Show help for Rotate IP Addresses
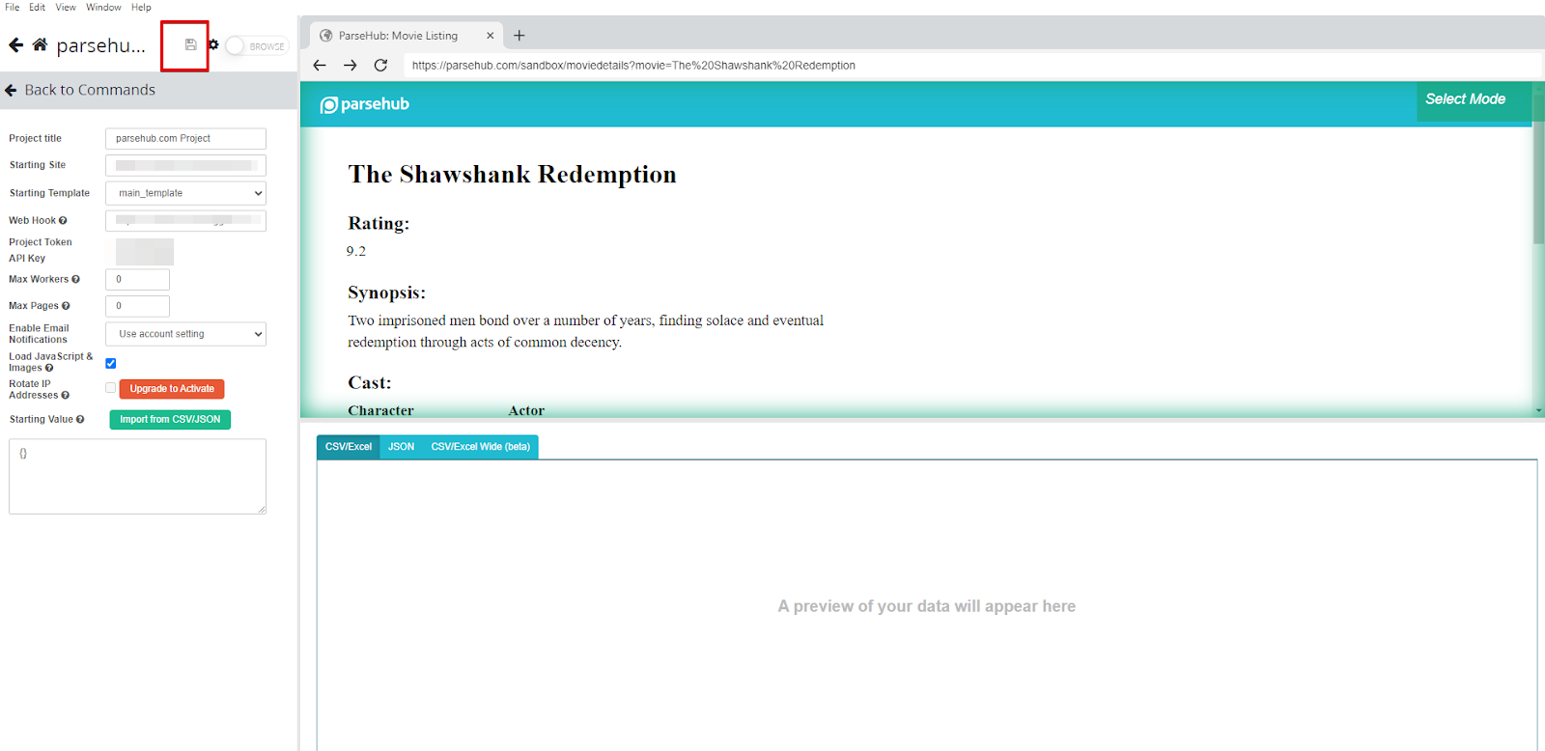The height and width of the screenshot is (751, 1545). pos(65,395)
